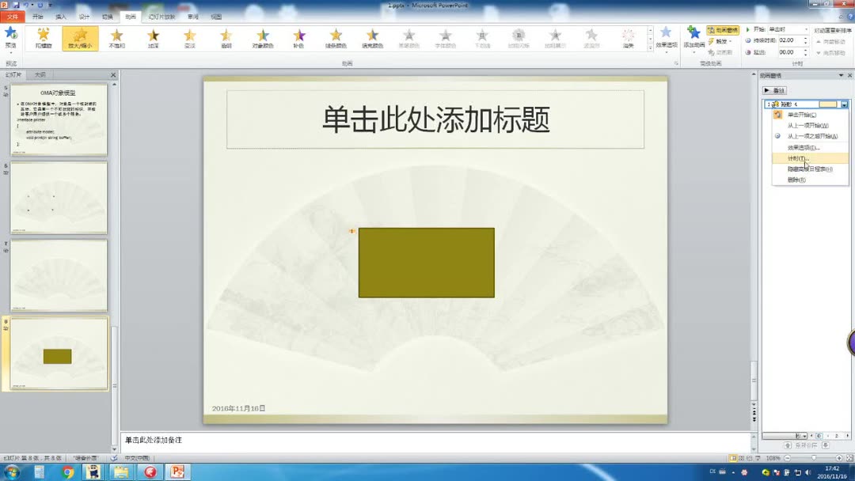Apply the 对象颜色 animation effect
Screen dimensions: 855x481
(x=264, y=36)
